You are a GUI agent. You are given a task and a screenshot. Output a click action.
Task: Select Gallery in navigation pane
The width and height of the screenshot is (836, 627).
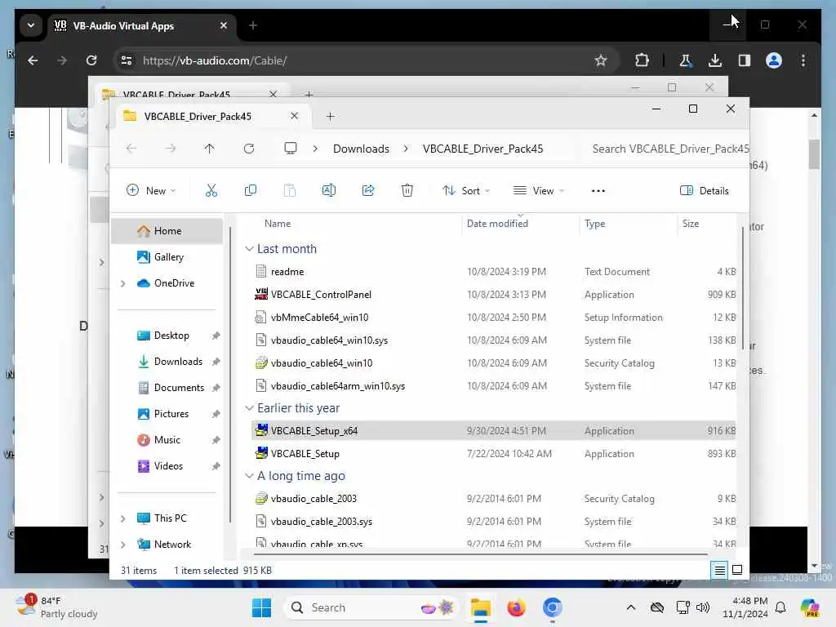click(167, 257)
